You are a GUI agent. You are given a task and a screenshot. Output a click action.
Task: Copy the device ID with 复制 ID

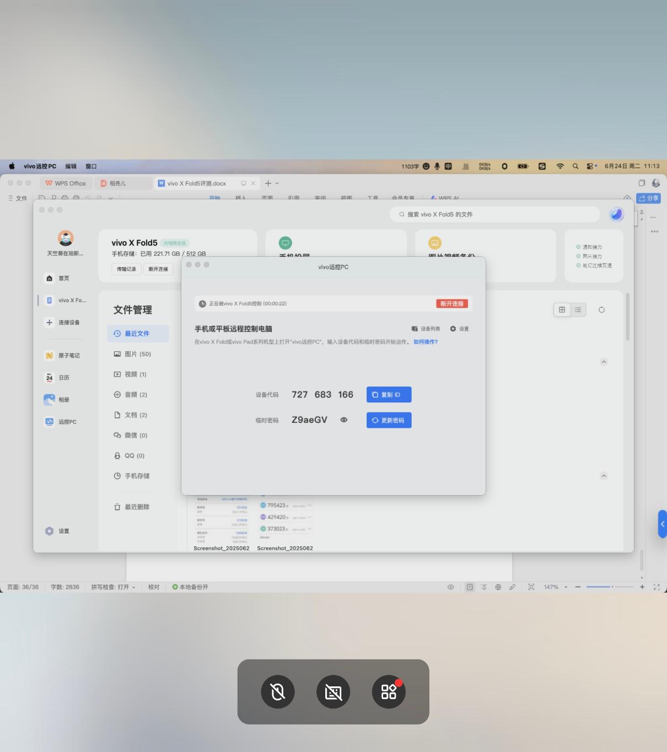(389, 395)
